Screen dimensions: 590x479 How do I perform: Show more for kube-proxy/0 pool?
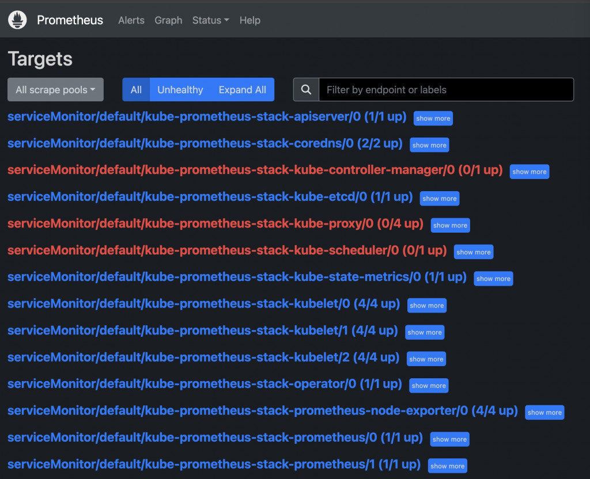450,225
